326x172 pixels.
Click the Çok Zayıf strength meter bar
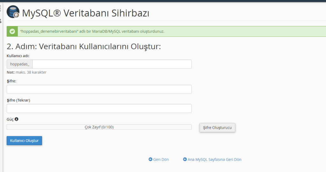pos(99,127)
